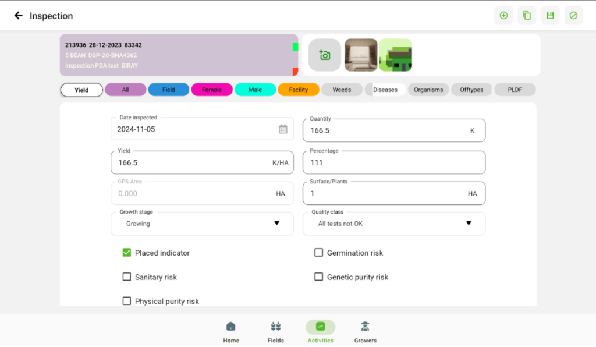Screen dimensions: 596x347
Task: Check Genetic purity risk checkbox
Action: pyautogui.click(x=318, y=277)
